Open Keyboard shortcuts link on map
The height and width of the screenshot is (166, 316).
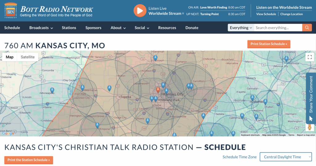250,135
